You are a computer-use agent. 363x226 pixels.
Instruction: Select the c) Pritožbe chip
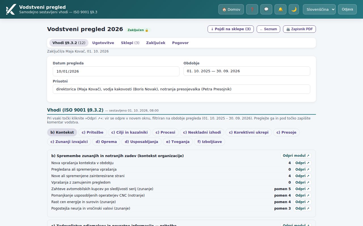point(93,132)
